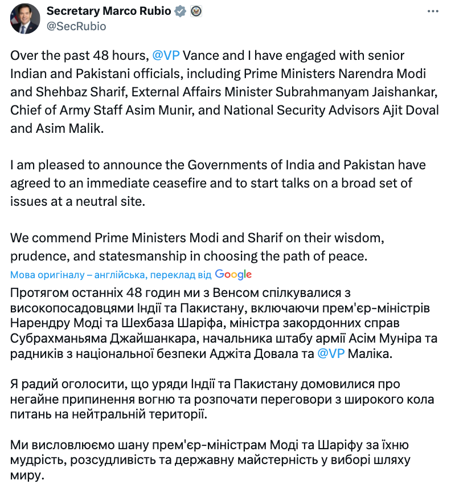Open the @SecRubio handle link

(x=76, y=26)
